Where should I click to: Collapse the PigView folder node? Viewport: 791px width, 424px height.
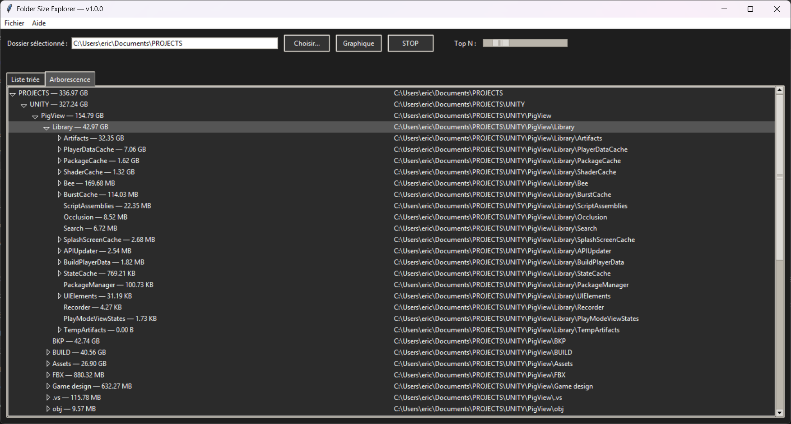click(x=35, y=116)
